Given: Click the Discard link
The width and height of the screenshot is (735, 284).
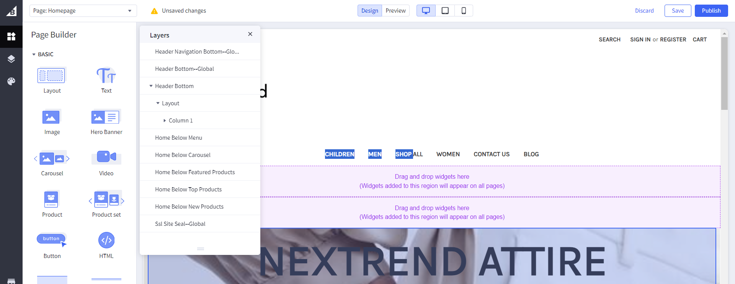Looking at the screenshot, I should point(644,11).
